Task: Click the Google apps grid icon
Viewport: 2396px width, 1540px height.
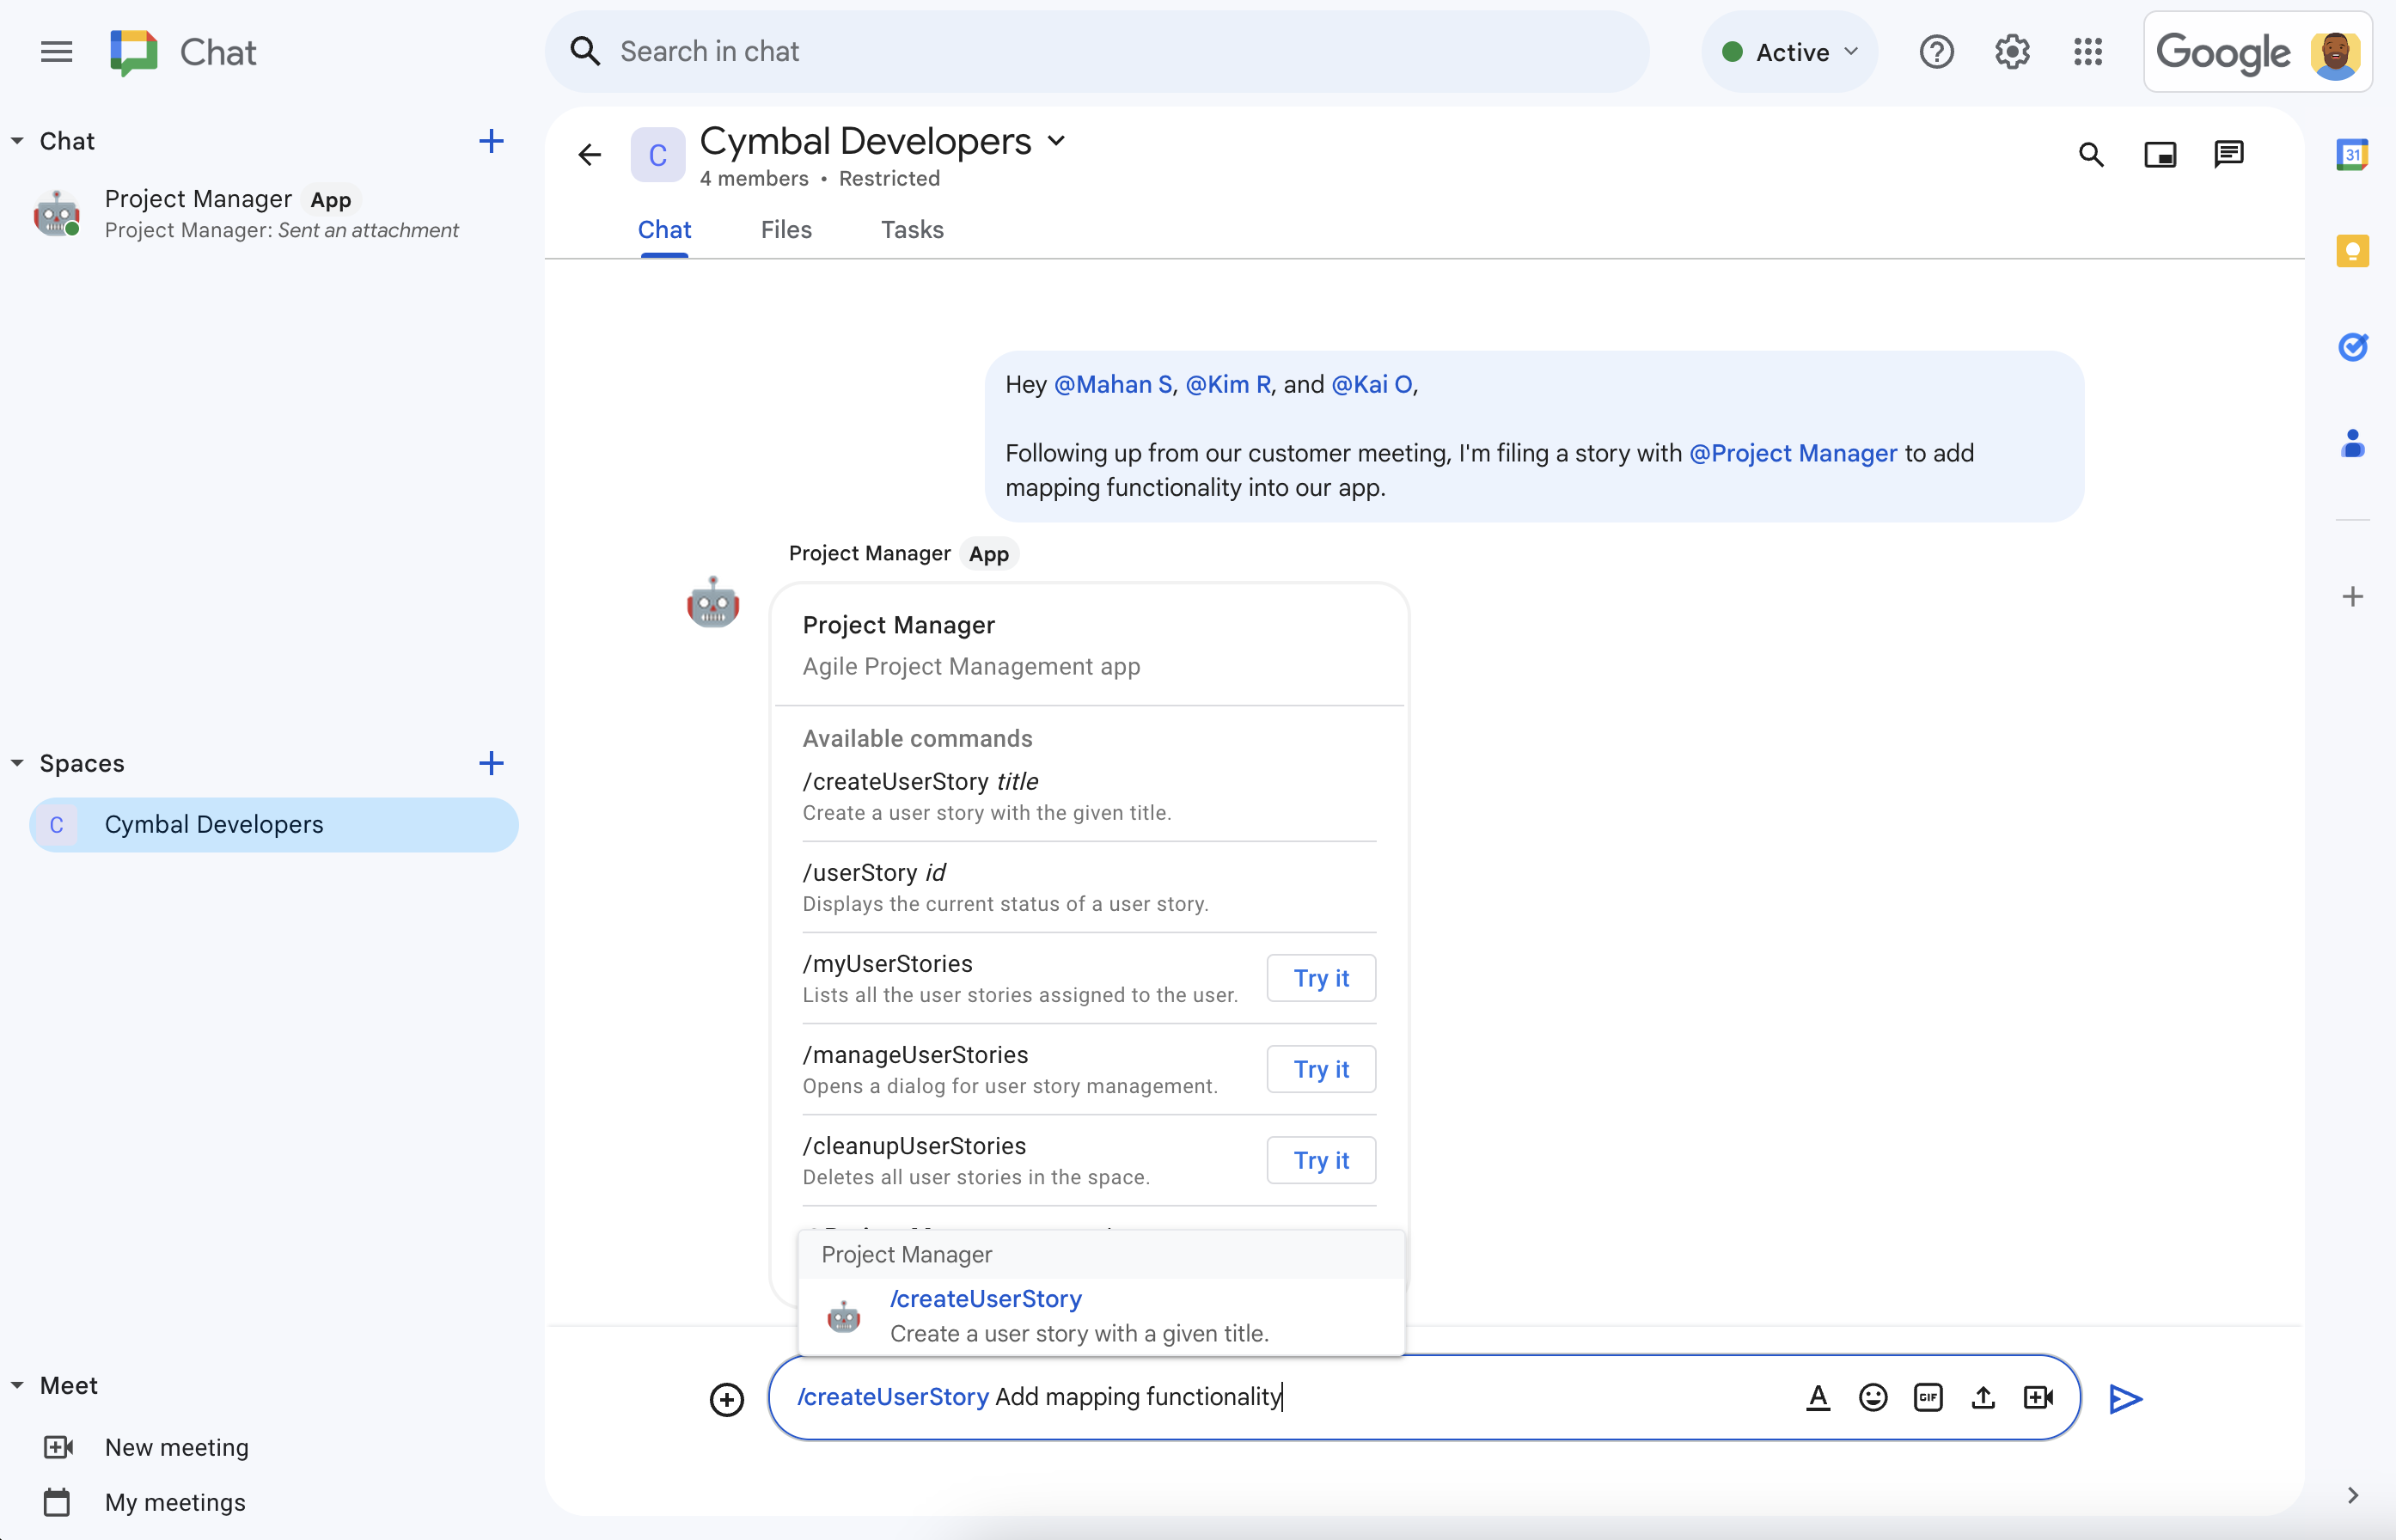Action: click(2088, 51)
